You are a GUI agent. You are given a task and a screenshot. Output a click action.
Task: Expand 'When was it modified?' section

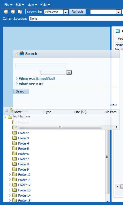pos(17,79)
